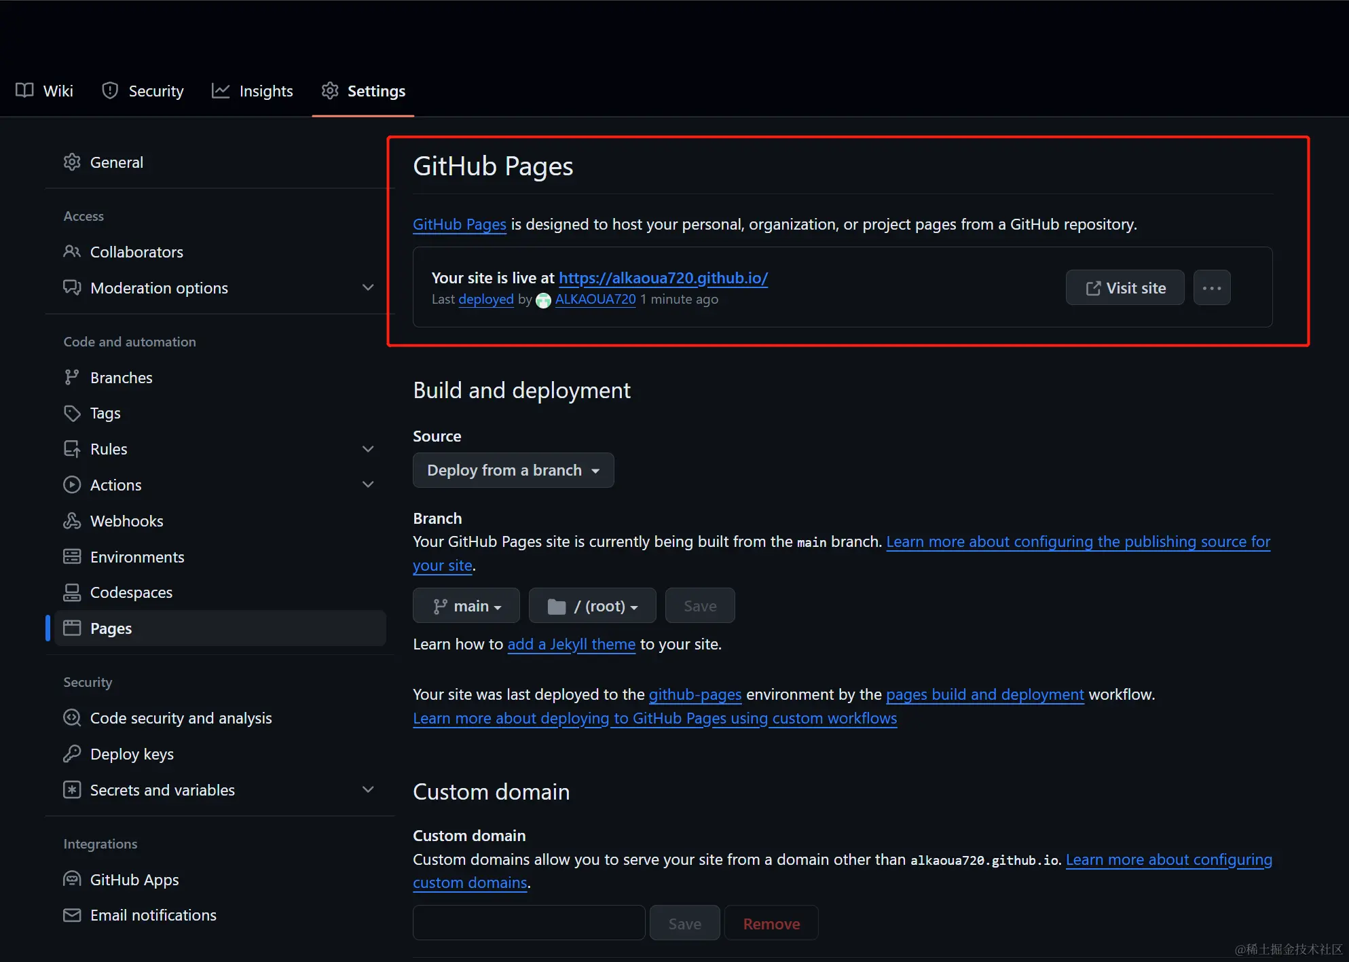Open the add a Jekyll theme link

pos(571,644)
